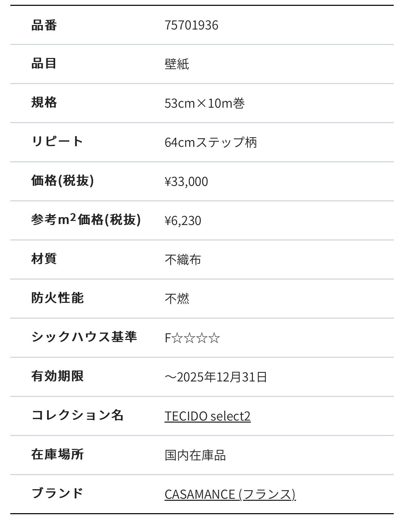Image resolution: width=404 pixels, height=519 pixels.
Task: Open the CASAMANCE (フランス) brand link
Action: tap(230, 494)
